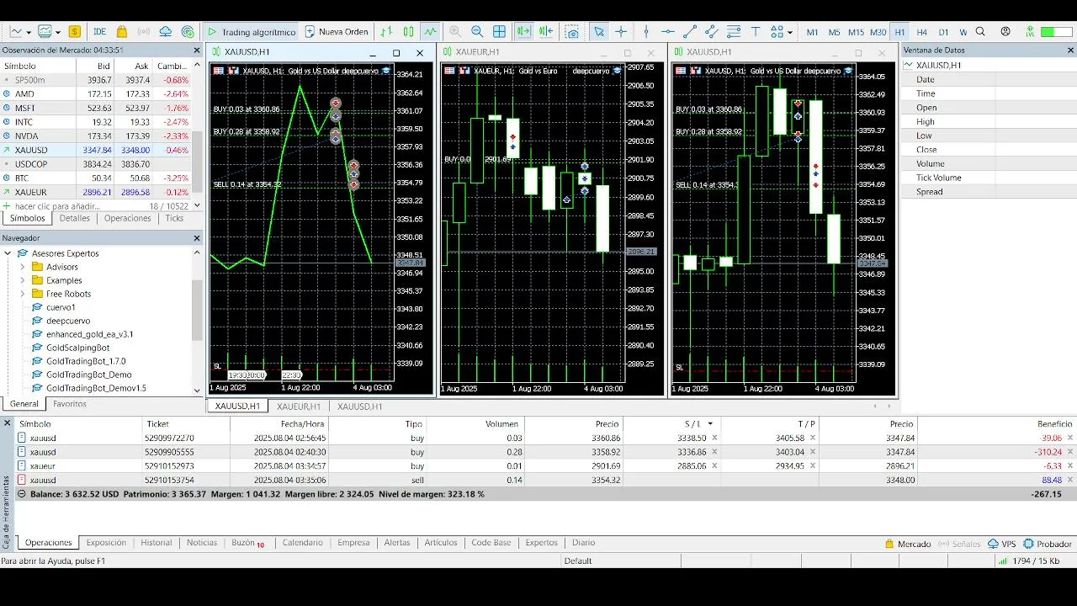
Task: Open the Detalles tab
Action: click(x=74, y=218)
